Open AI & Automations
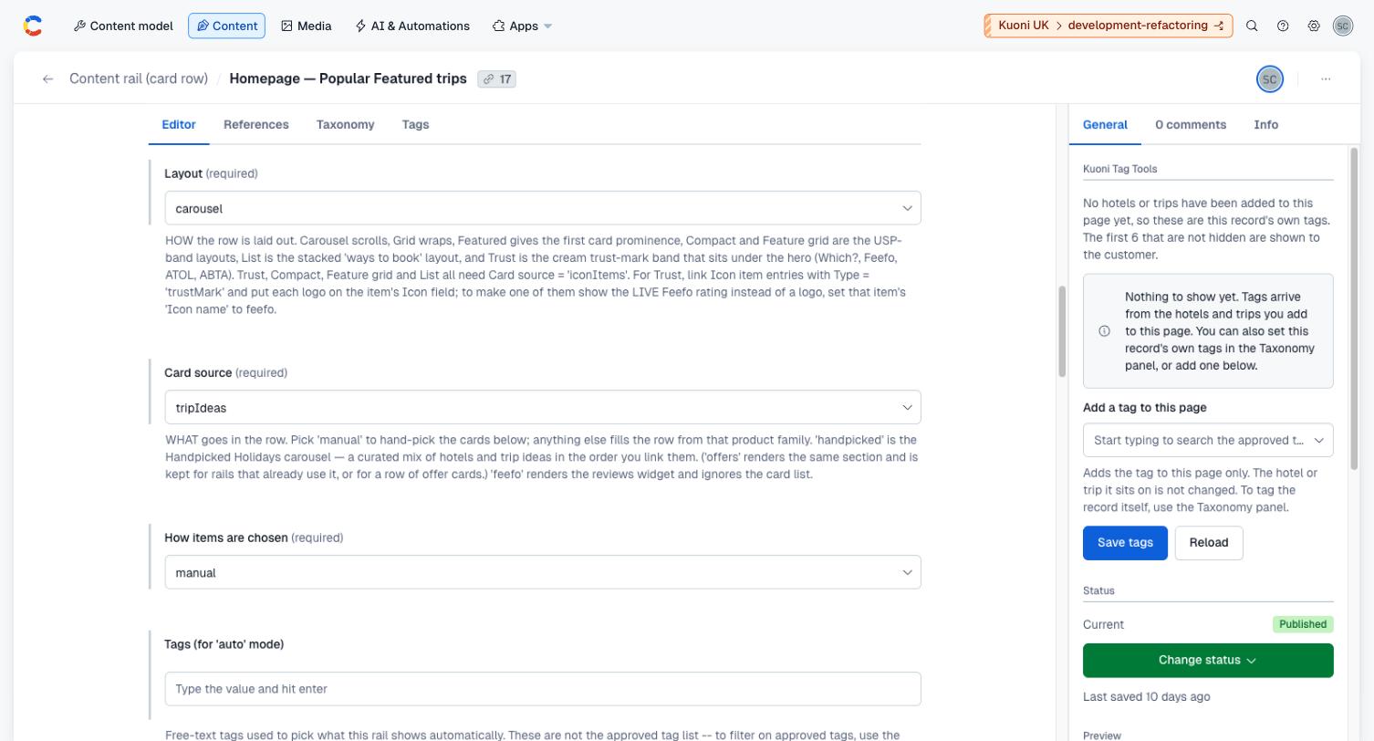 tap(412, 26)
